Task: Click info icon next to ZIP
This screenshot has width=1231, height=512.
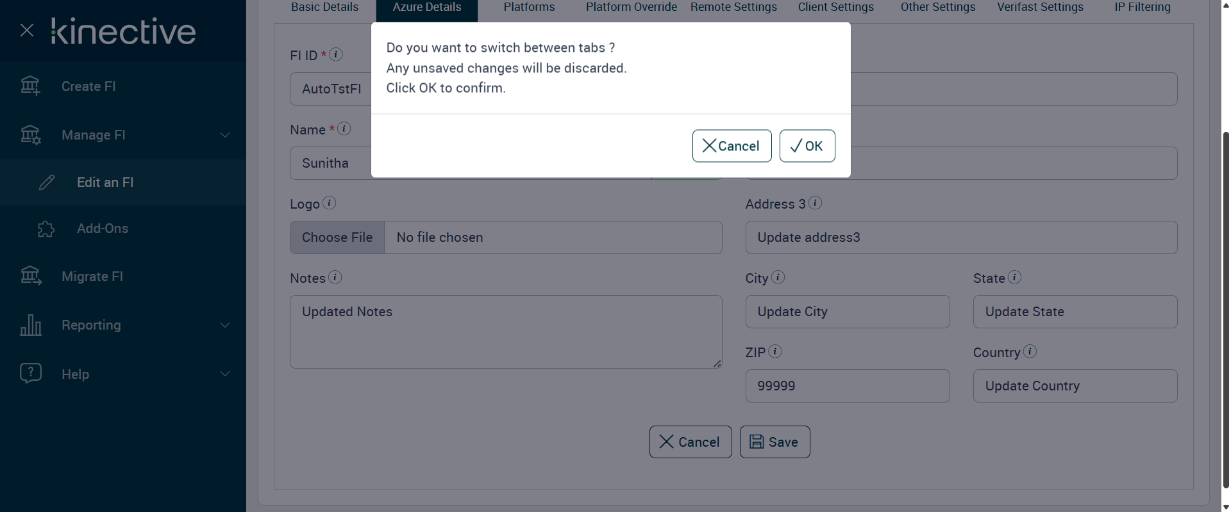Action: (x=775, y=351)
